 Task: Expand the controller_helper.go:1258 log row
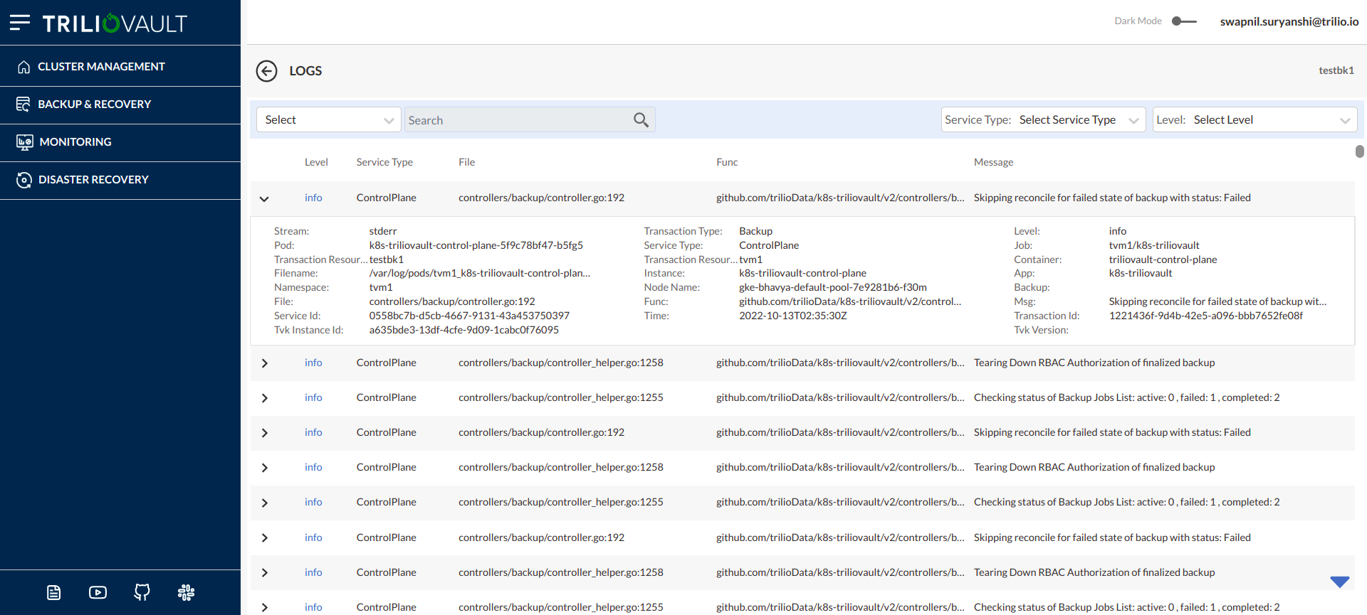click(x=264, y=363)
